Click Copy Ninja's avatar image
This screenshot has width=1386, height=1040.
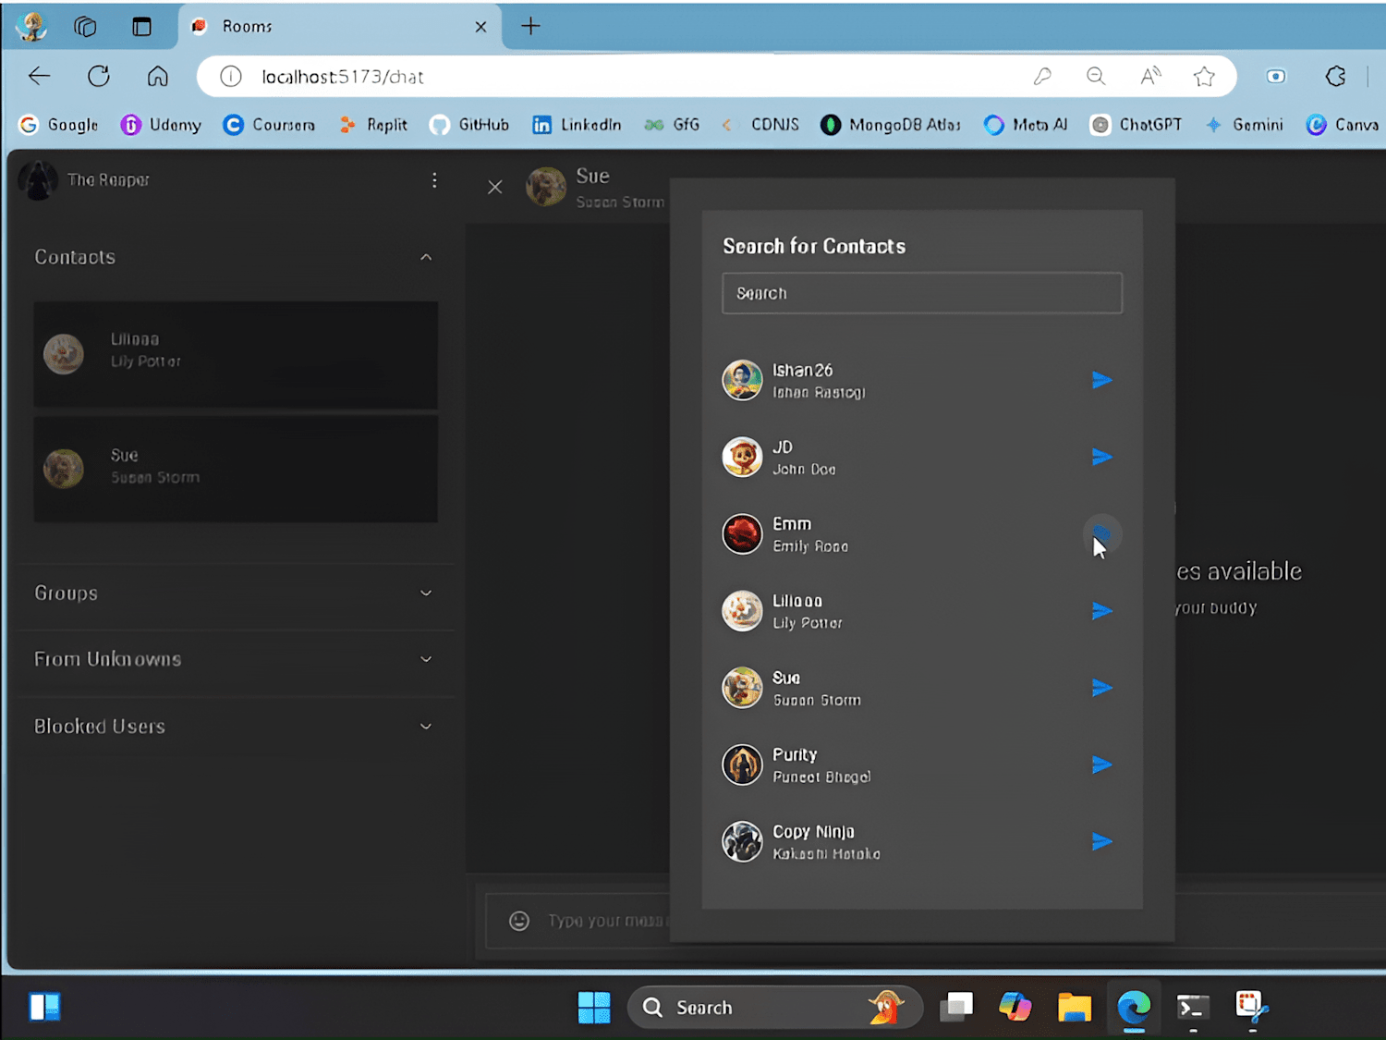click(742, 841)
